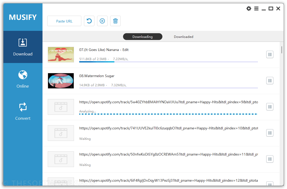Select title '08.Watermelon Sugar'
This screenshot has width=287, height=189.
[97, 76]
